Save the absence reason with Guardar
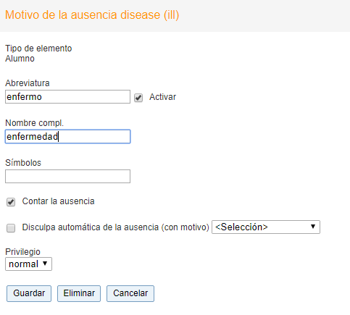The width and height of the screenshot is (350, 315). (29, 293)
